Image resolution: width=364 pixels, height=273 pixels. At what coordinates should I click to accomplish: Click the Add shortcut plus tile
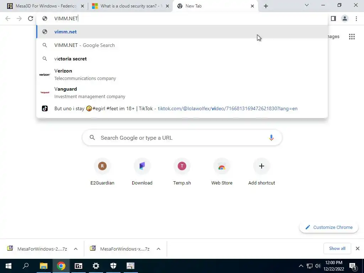pos(262,172)
